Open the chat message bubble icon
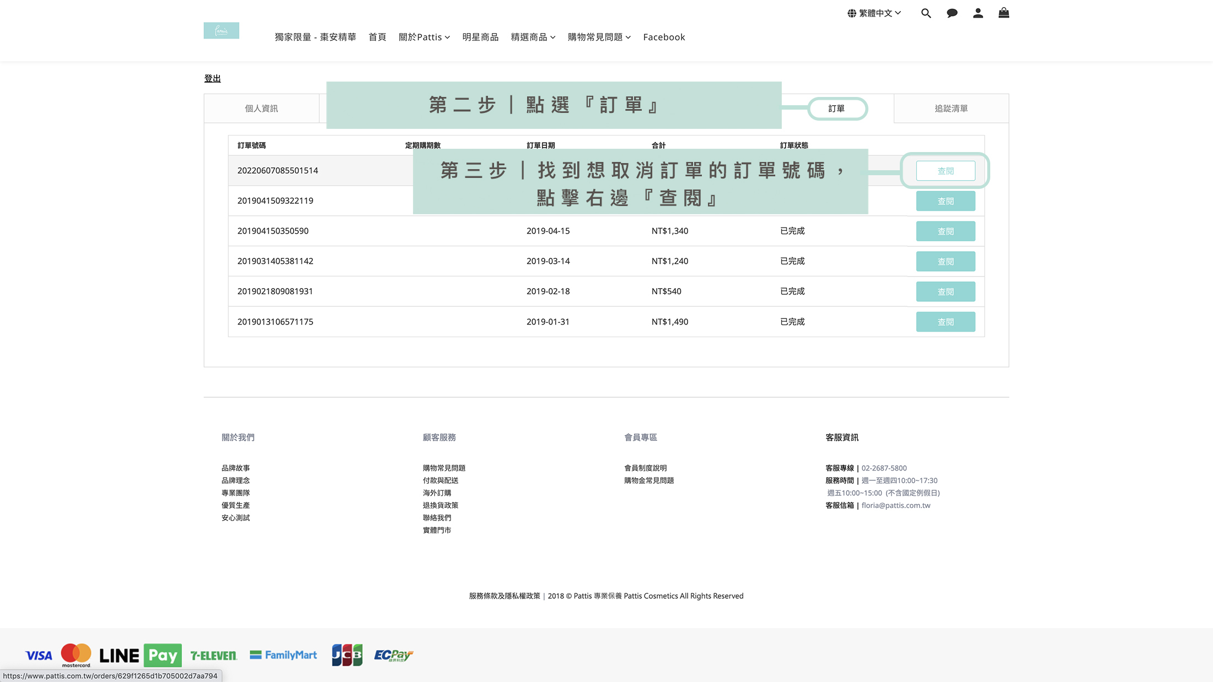Screen dimensions: 1213x682 point(952,13)
